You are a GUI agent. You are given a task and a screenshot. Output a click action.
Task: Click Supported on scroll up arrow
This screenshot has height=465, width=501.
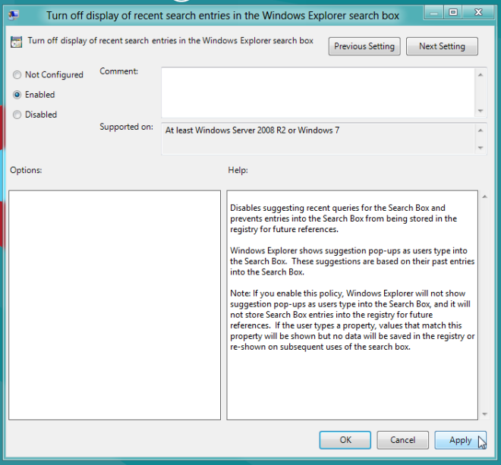point(481,130)
